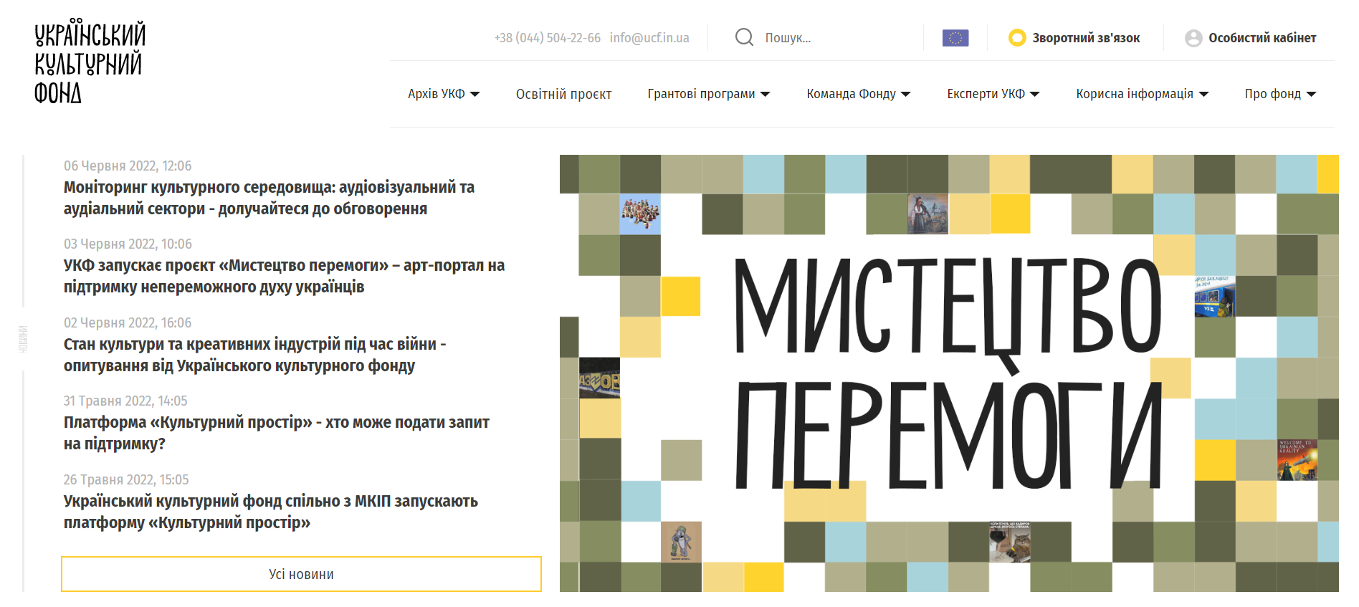Click the user avatar icon
The width and height of the screenshot is (1359, 607).
point(1193,38)
